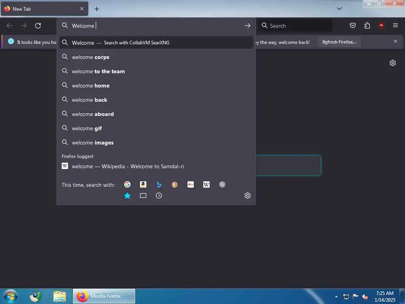Pick the 'welcome images' suggestion
The height and width of the screenshot is (304, 405).
tap(156, 142)
